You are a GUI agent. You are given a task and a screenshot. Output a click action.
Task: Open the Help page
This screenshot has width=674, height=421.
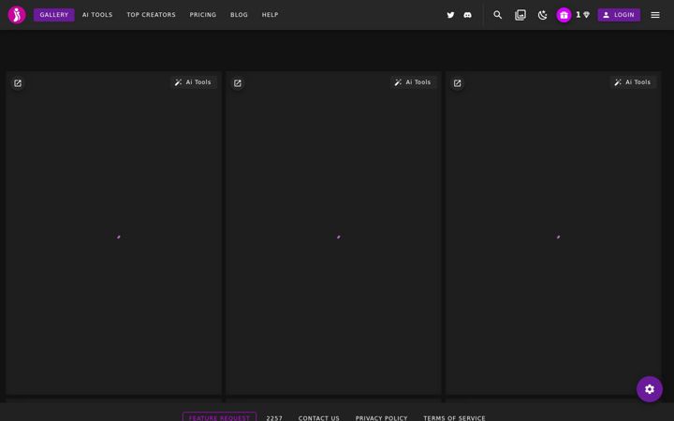click(270, 15)
